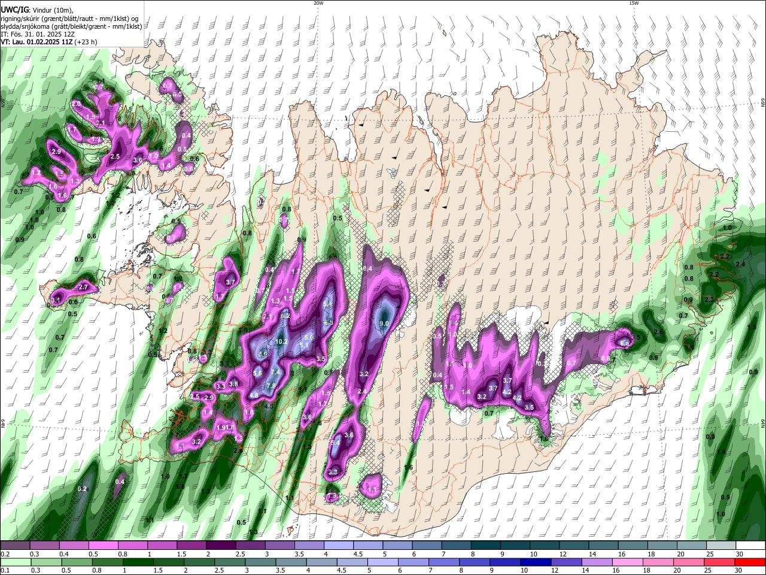Click the 5.4 value in the southern snow band
766x575 pixels.
click(x=335, y=443)
